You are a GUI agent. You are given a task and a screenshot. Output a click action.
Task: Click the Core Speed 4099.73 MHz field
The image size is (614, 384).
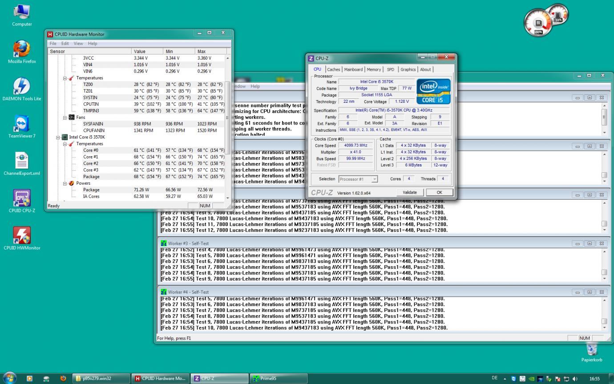point(355,146)
